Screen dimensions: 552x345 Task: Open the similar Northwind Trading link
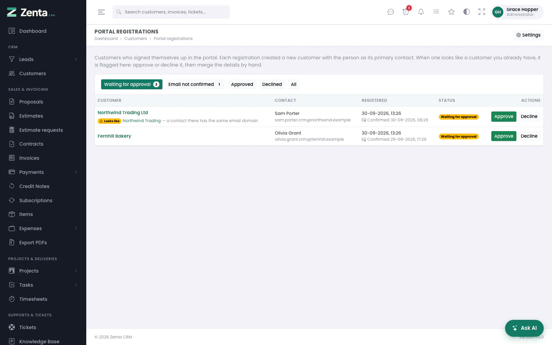coord(142,121)
